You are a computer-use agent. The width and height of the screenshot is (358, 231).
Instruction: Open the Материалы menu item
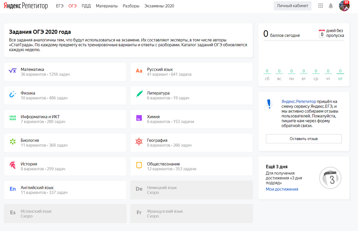point(107,6)
